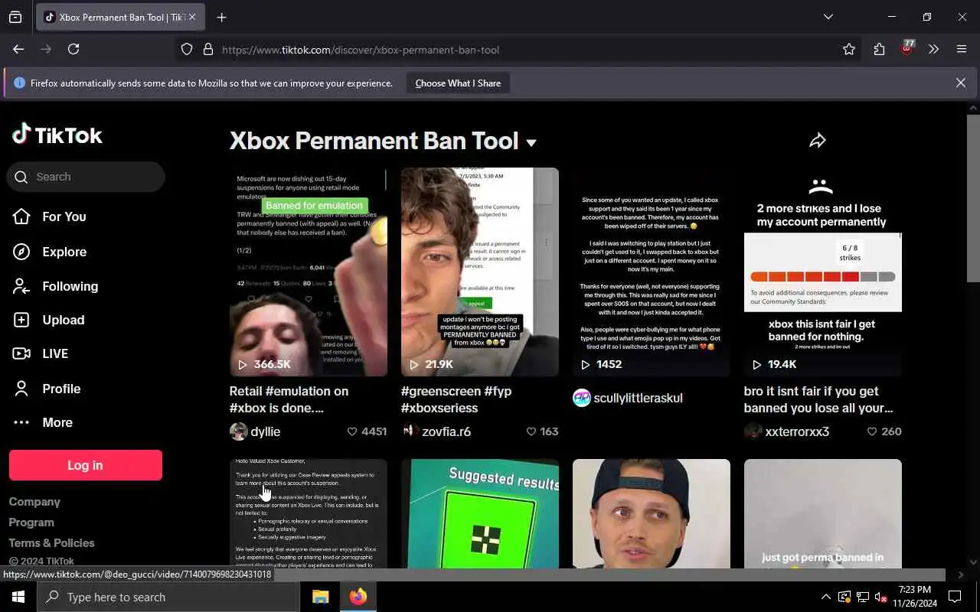Show hidden system tray icons
The width and height of the screenshot is (980, 612).
tap(825, 597)
